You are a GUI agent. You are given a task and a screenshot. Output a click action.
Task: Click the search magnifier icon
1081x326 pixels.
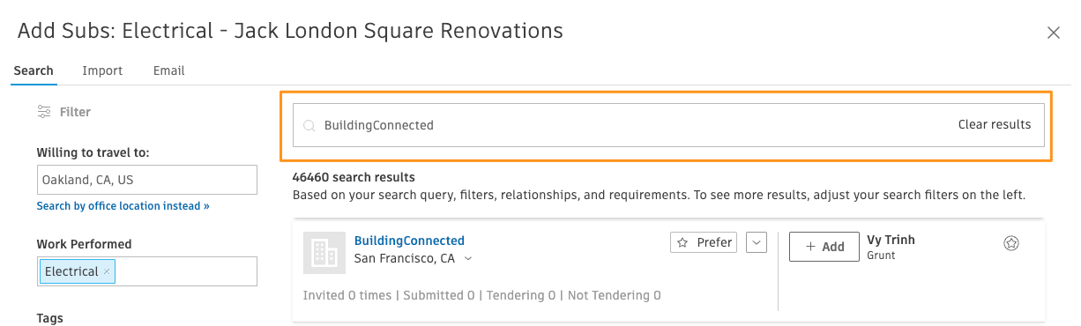click(x=309, y=125)
